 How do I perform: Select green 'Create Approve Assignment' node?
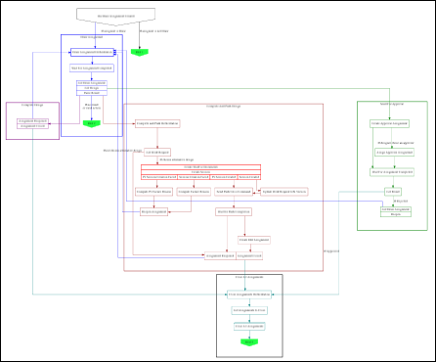click(x=389, y=124)
